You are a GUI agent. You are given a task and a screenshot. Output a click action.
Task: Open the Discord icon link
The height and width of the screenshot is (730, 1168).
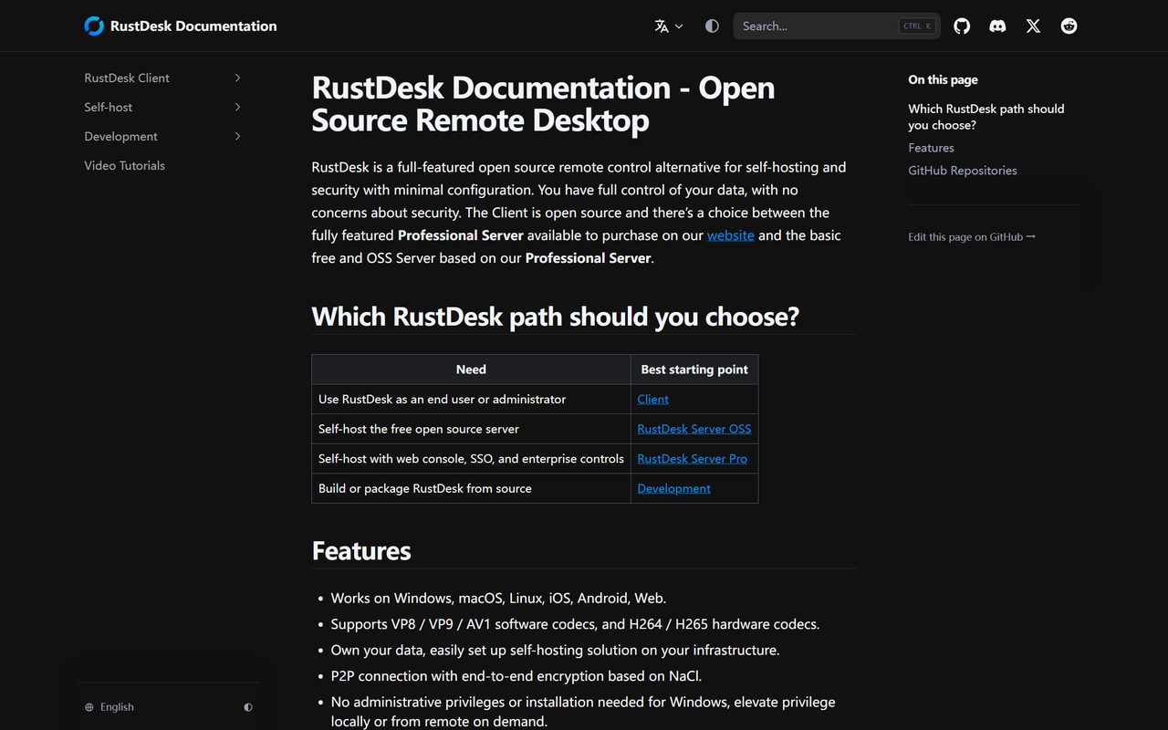(997, 26)
